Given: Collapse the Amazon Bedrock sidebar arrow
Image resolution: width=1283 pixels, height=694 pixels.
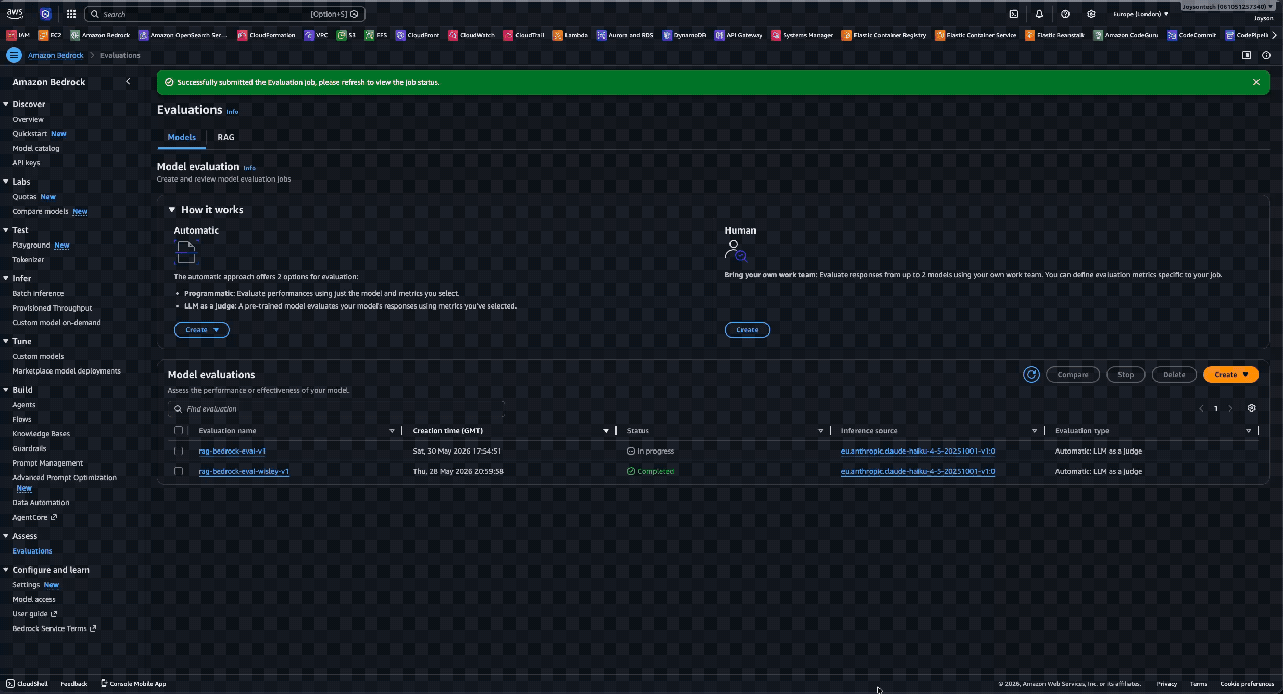Looking at the screenshot, I should tap(128, 82).
